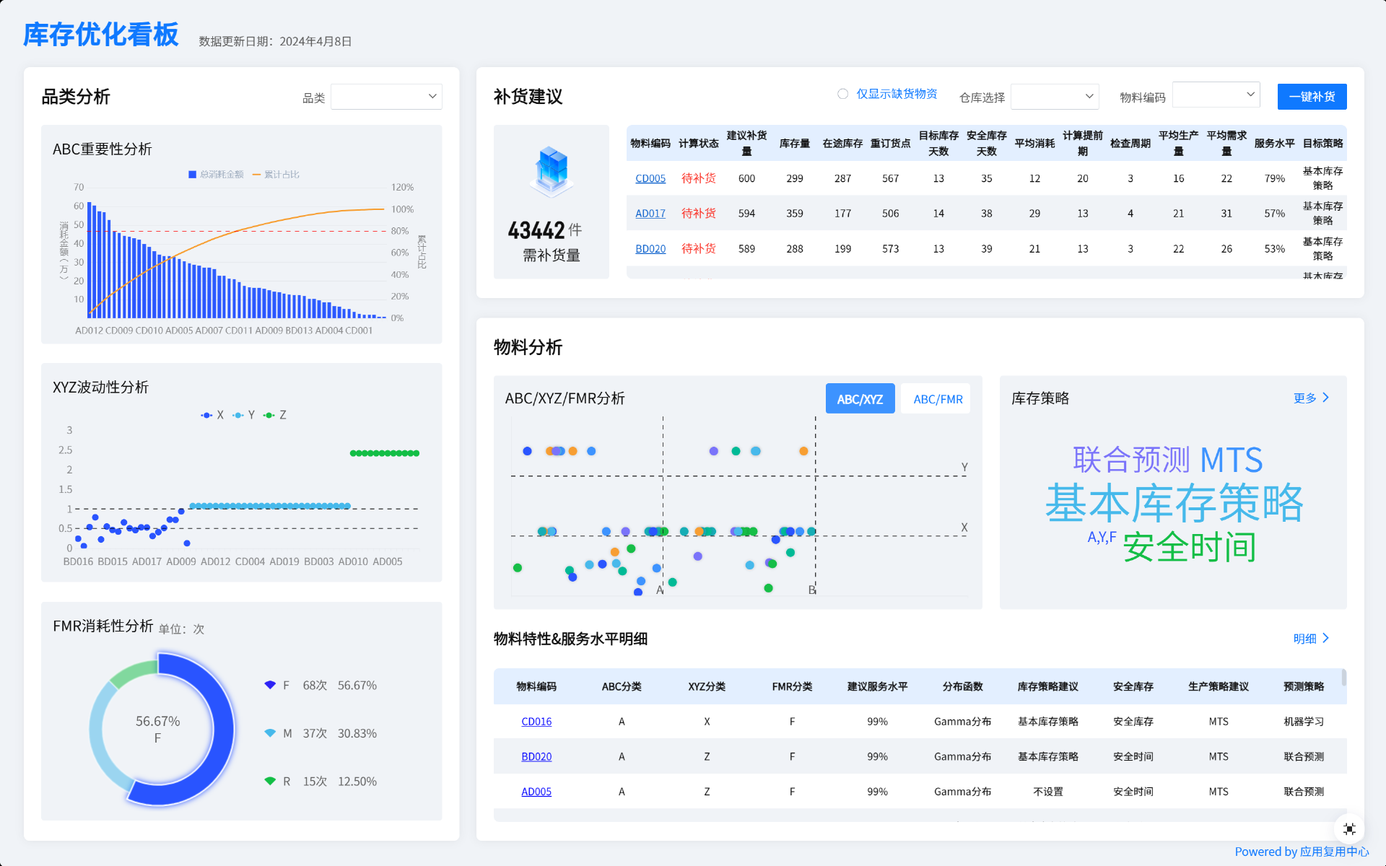Toggle the X series legend marker
This screenshot has width=1386, height=866.
(207, 415)
